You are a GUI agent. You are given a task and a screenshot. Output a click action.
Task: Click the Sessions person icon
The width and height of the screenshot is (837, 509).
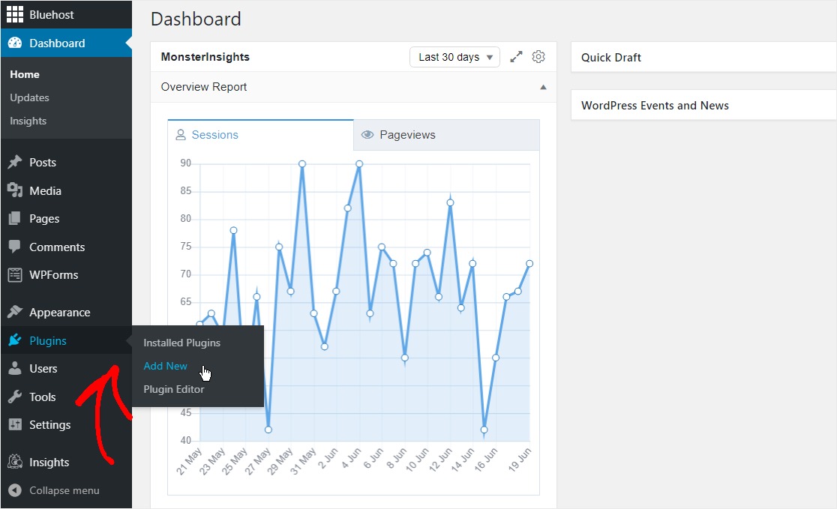tap(181, 134)
